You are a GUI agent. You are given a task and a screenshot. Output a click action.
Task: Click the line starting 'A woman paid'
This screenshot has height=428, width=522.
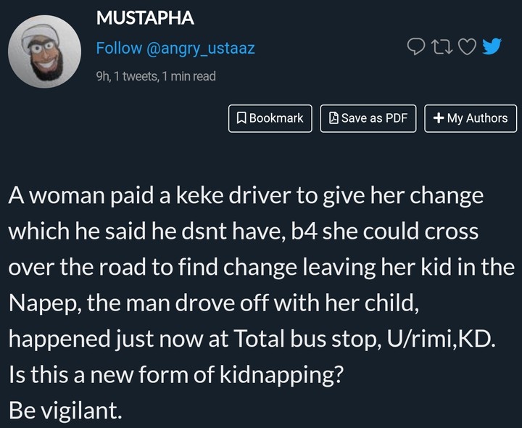click(x=245, y=197)
